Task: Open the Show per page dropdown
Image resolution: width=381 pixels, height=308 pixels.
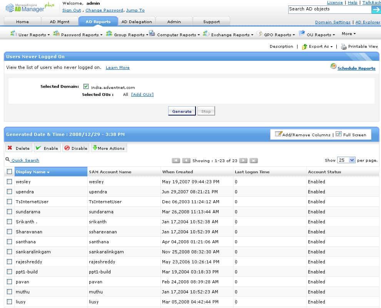Action: pos(346,160)
